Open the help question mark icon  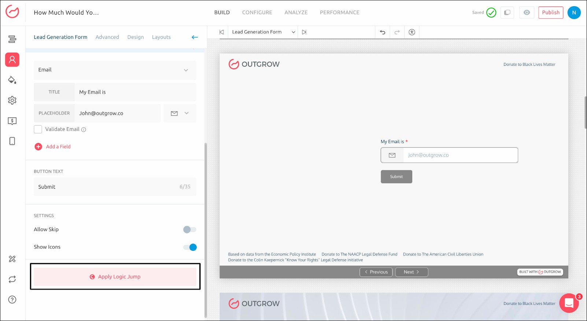12,300
